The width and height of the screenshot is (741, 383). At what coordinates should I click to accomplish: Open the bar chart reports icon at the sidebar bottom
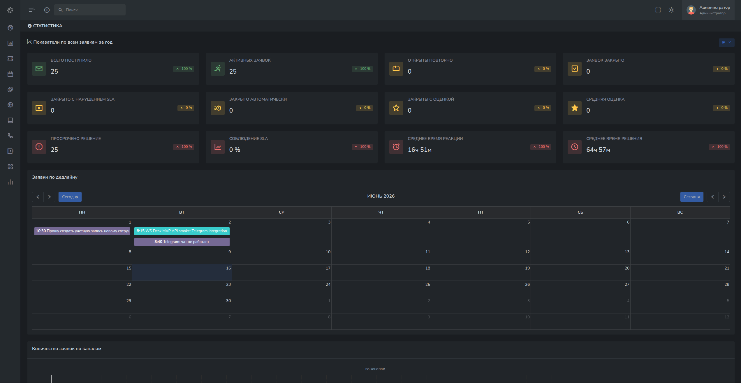(x=10, y=182)
